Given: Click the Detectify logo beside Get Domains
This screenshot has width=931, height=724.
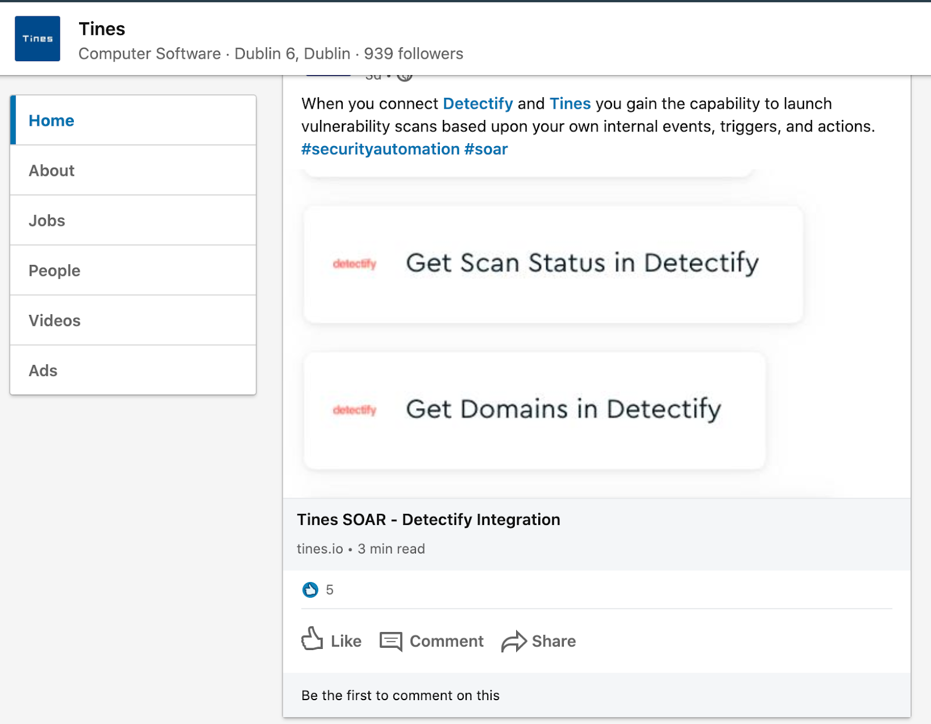Looking at the screenshot, I should pyautogui.click(x=354, y=410).
